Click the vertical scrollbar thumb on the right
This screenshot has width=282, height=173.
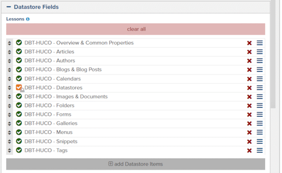(273, 54)
